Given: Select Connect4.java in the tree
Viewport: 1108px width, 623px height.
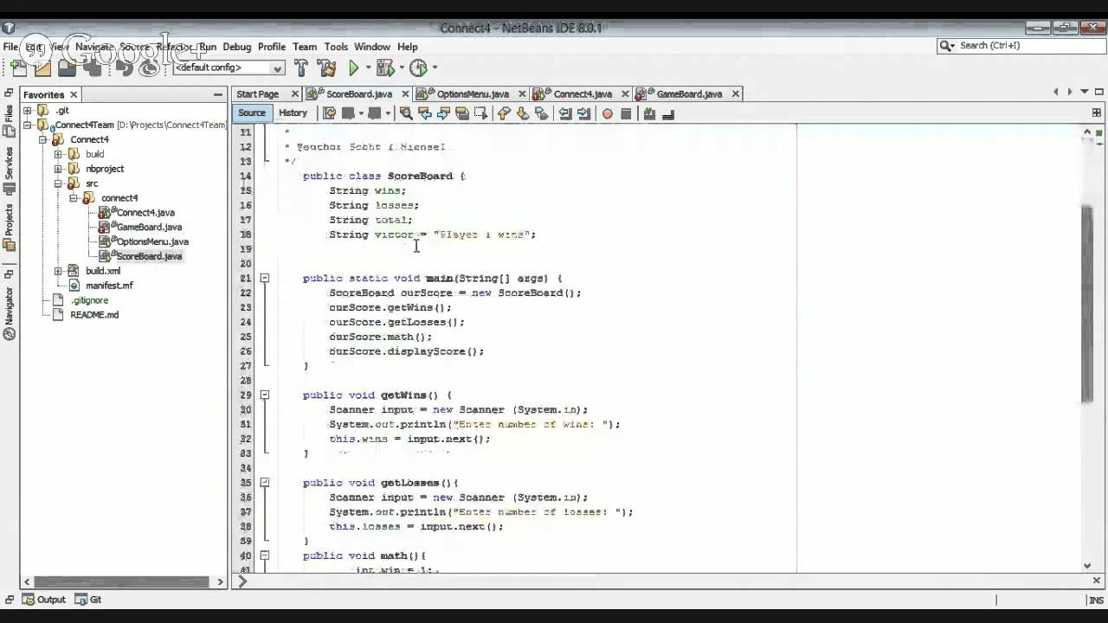Looking at the screenshot, I should [x=145, y=213].
